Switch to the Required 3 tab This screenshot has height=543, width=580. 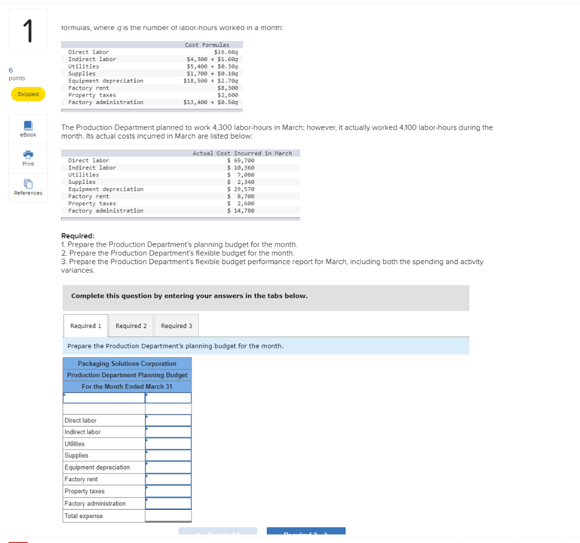click(176, 325)
